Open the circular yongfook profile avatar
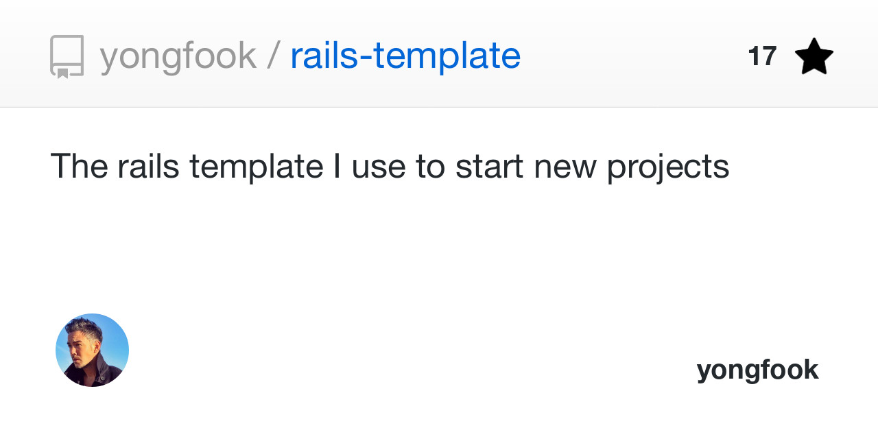The width and height of the screenshot is (878, 439). click(x=92, y=350)
